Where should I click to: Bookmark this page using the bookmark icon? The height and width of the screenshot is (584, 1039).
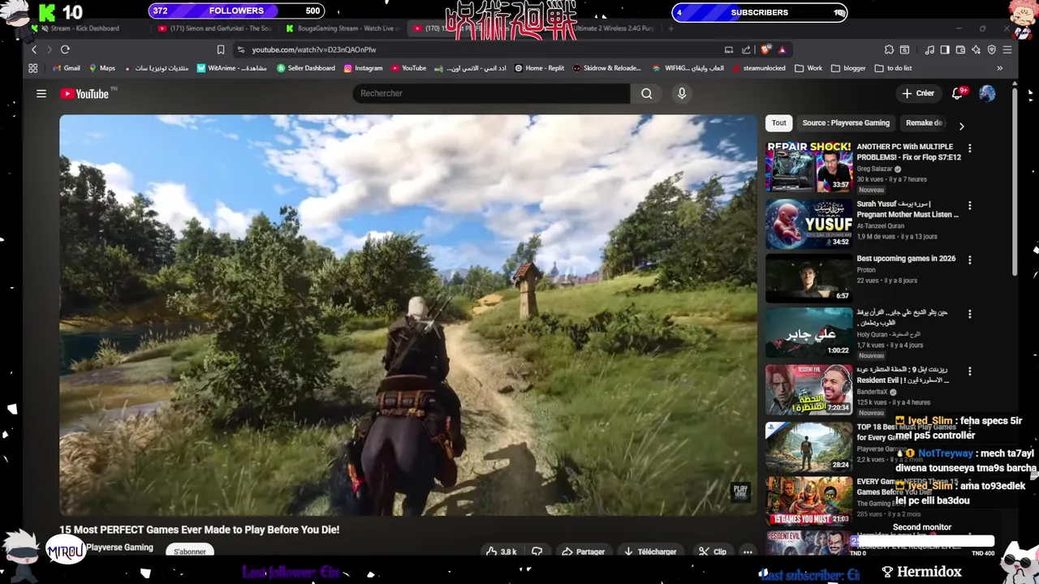pos(221,49)
